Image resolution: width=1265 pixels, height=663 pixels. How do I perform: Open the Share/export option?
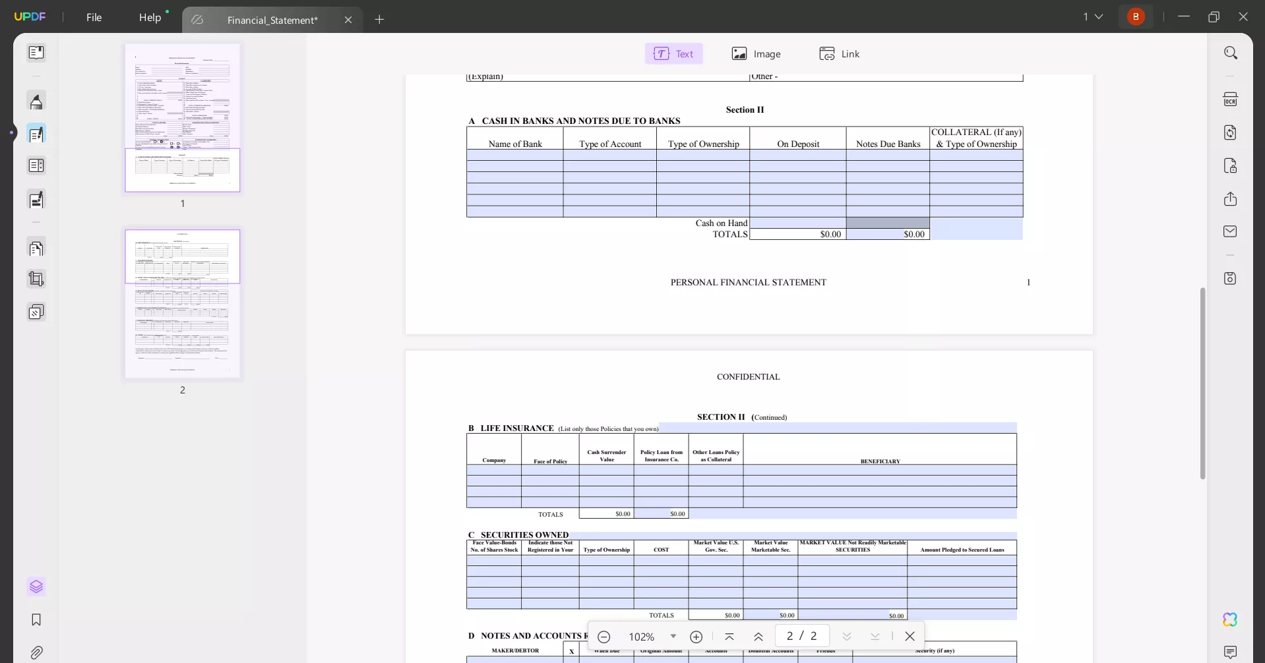[x=1231, y=198]
